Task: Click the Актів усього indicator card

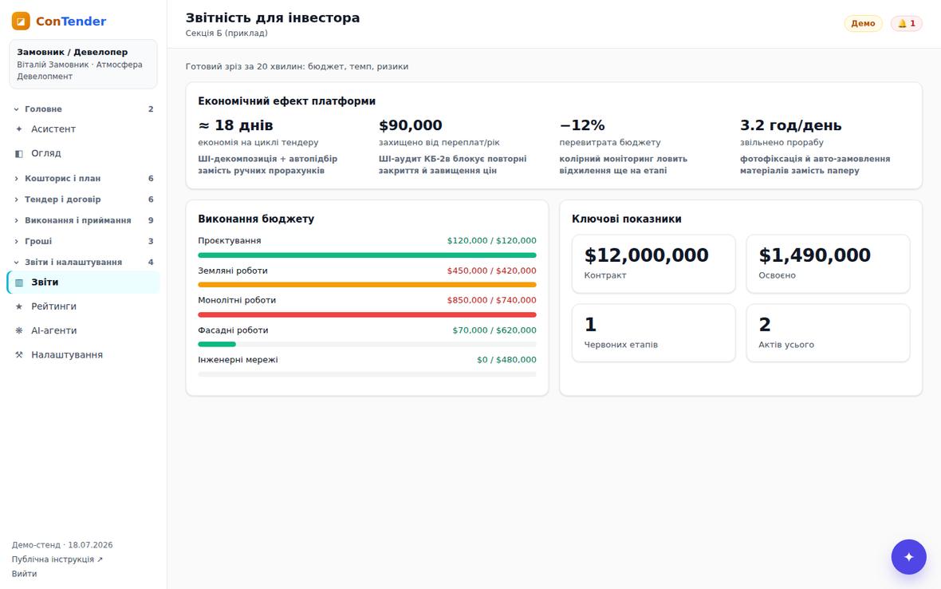Action: tap(829, 334)
